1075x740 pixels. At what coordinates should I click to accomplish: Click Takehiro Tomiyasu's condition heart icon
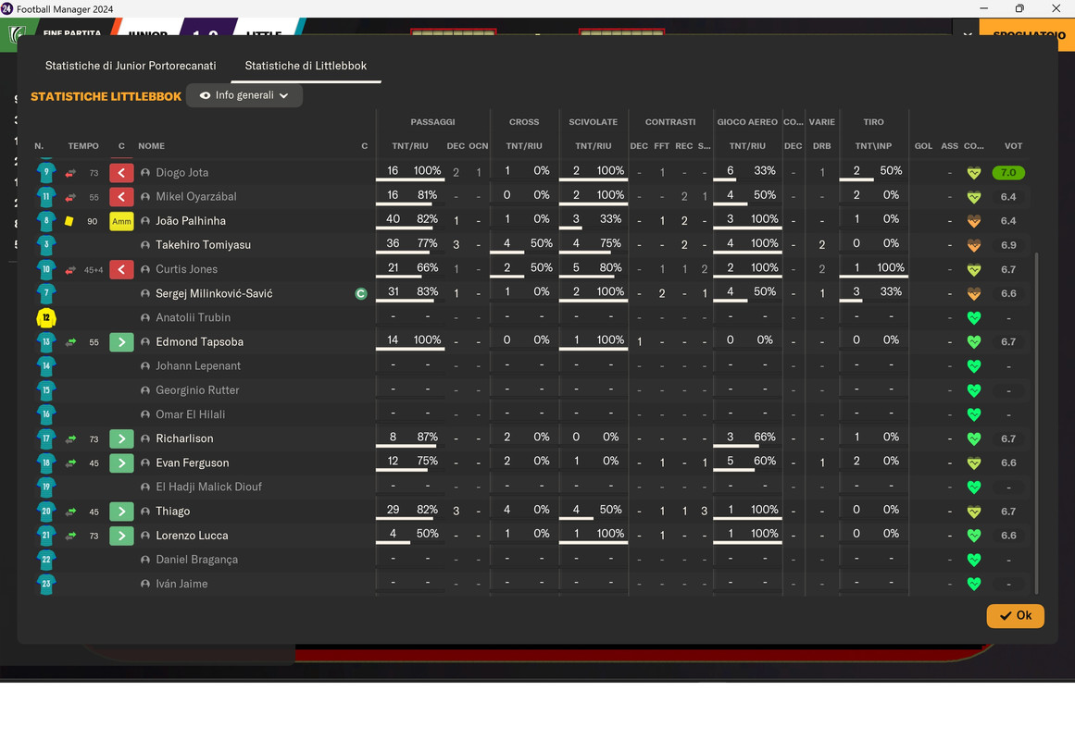pos(973,245)
